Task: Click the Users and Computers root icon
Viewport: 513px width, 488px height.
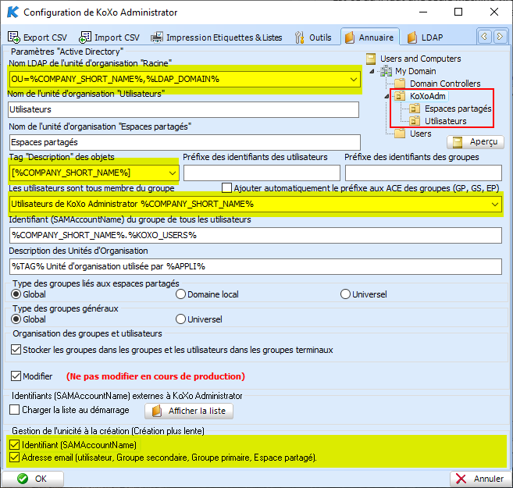Action: [371, 59]
